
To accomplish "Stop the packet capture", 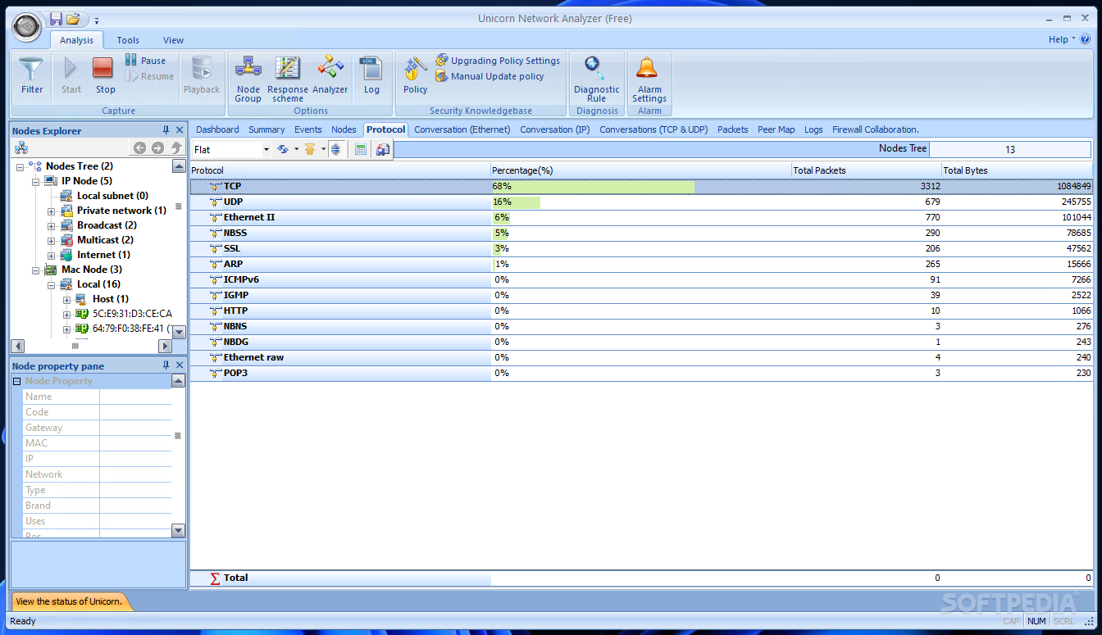I will [105, 76].
